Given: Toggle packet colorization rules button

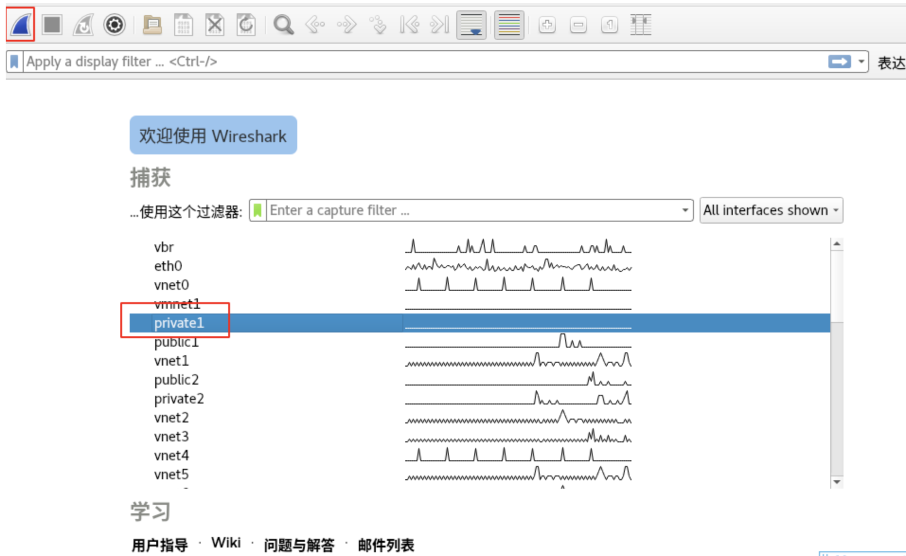Looking at the screenshot, I should click(509, 25).
